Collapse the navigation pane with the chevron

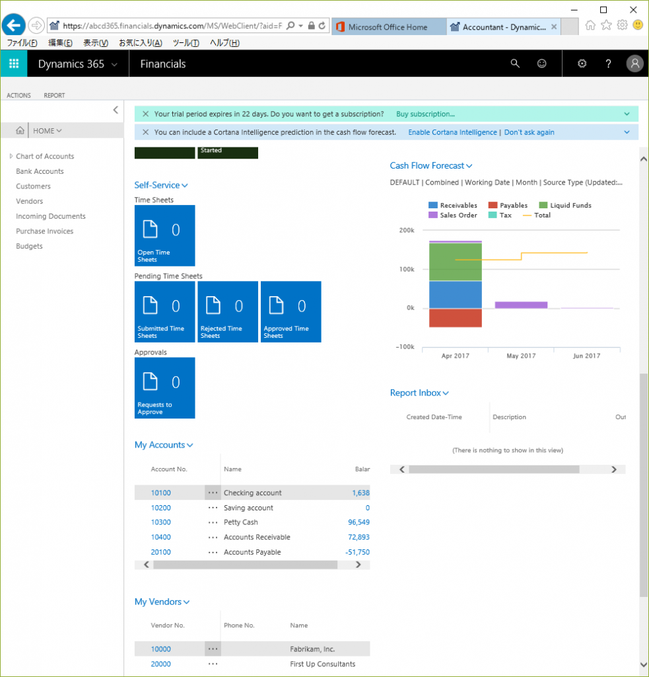click(x=116, y=110)
